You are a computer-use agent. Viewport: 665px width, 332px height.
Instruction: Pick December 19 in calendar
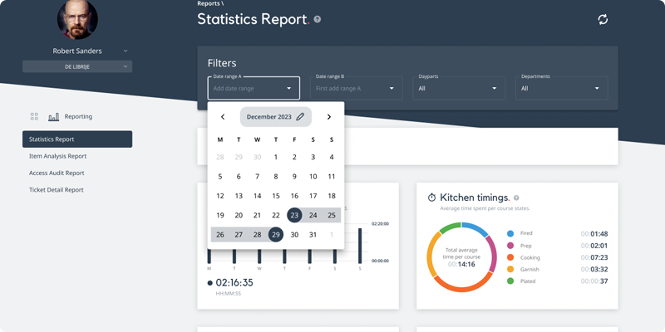(220, 215)
